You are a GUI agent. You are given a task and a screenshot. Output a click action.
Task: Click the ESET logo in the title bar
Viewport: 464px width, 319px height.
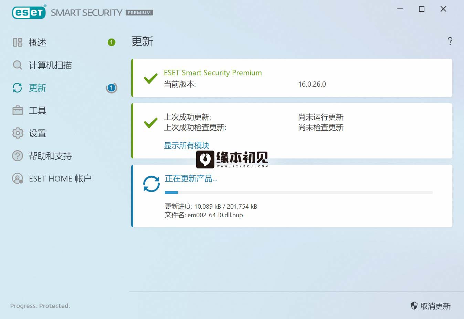29,12
